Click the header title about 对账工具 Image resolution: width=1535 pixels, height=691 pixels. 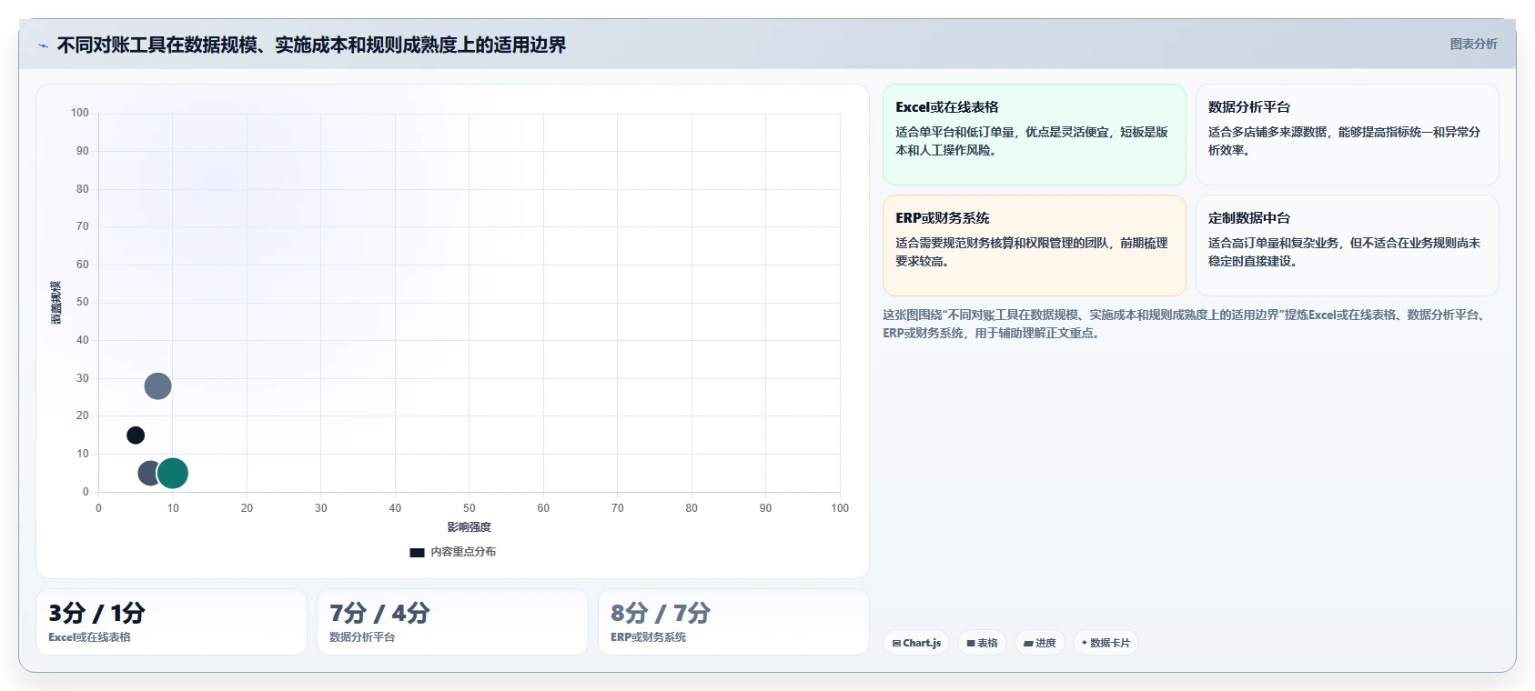point(311,45)
